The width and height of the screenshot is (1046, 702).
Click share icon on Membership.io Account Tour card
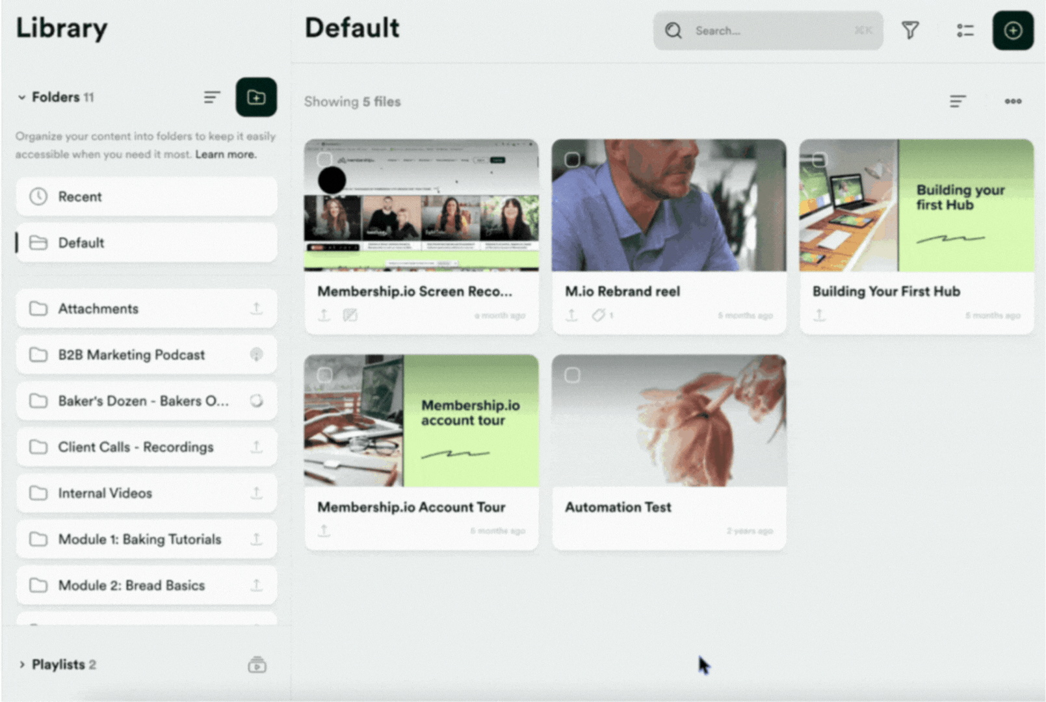pos(324,530)
